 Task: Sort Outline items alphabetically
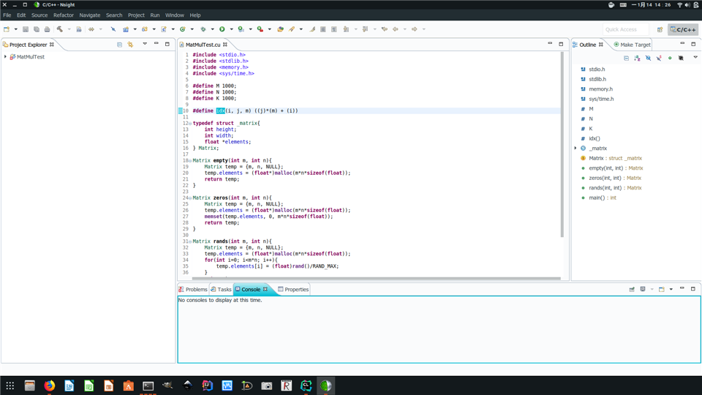click(x=637, y=58)
